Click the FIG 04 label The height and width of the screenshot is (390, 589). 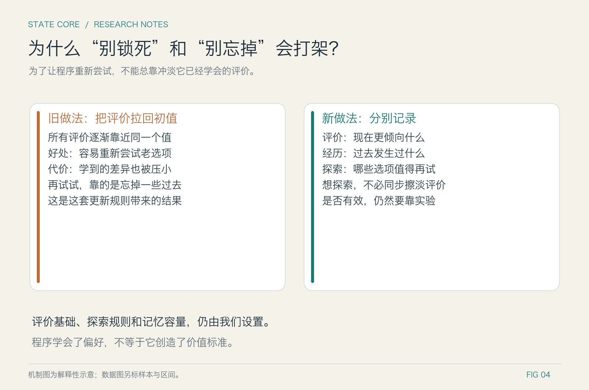[x=538, y=375]
